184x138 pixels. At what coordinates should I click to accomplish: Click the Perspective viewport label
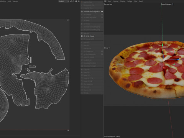(x=108, y=4)
